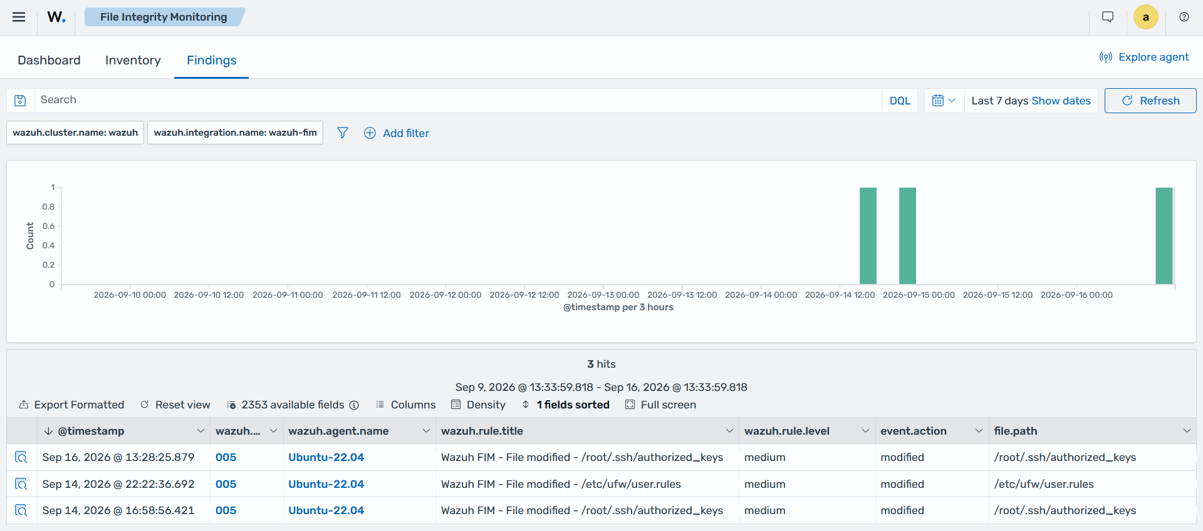1203x531 pixels.
Task: Open the feedback chat icon
Action: pyautogui.click(x=1108, y=17)
